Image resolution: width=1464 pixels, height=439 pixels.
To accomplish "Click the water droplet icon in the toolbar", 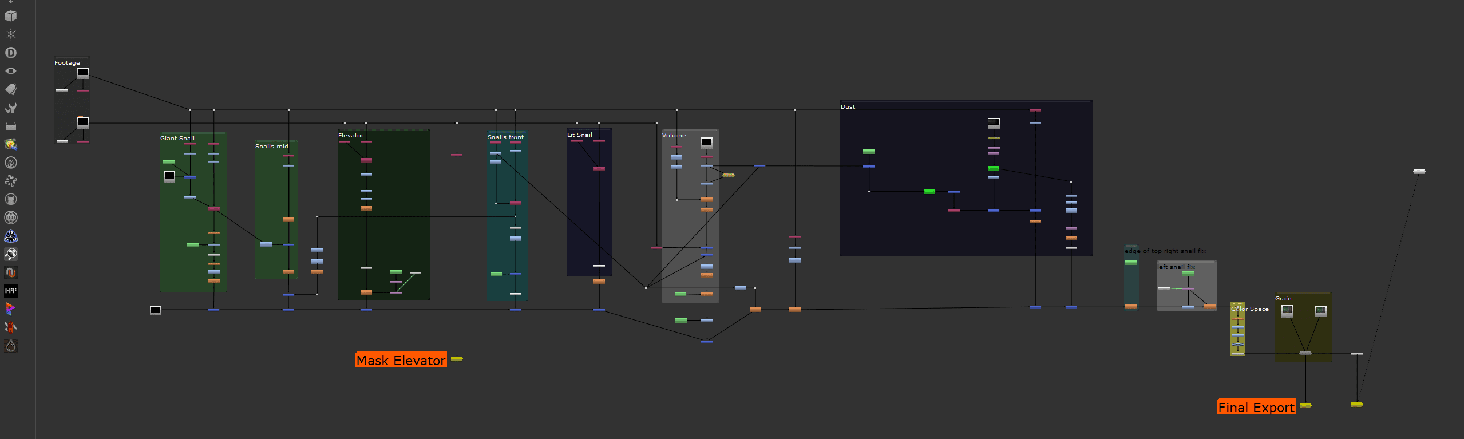I will click(x=10, y=346).
